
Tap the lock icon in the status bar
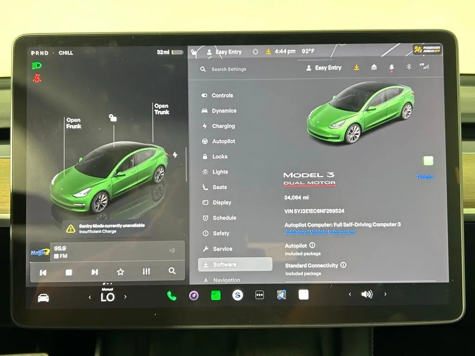pos(193,52)
